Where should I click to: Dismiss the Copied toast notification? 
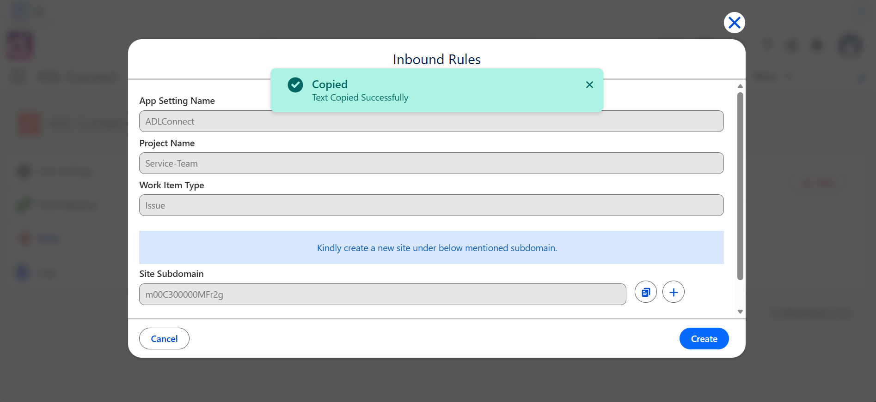pos(589,84)
